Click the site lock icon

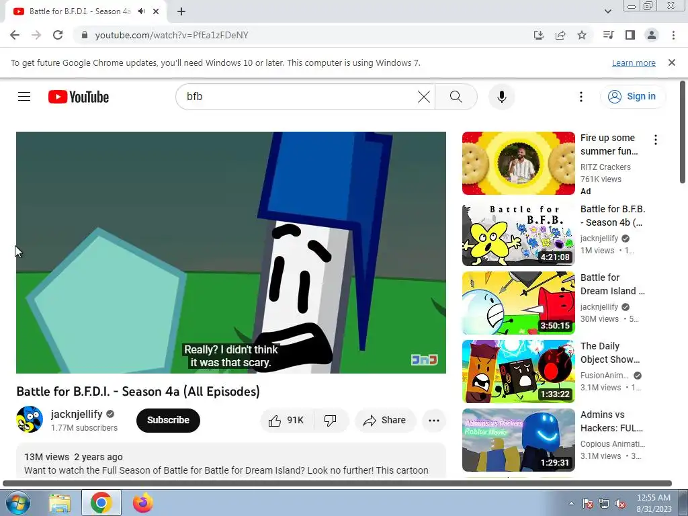(85, 35)
